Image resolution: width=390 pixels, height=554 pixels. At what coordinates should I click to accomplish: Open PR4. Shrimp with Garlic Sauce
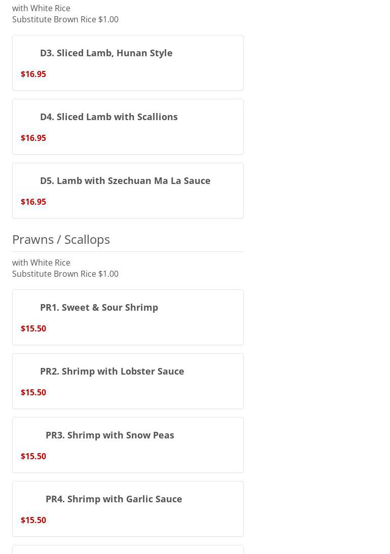[113, 499]
